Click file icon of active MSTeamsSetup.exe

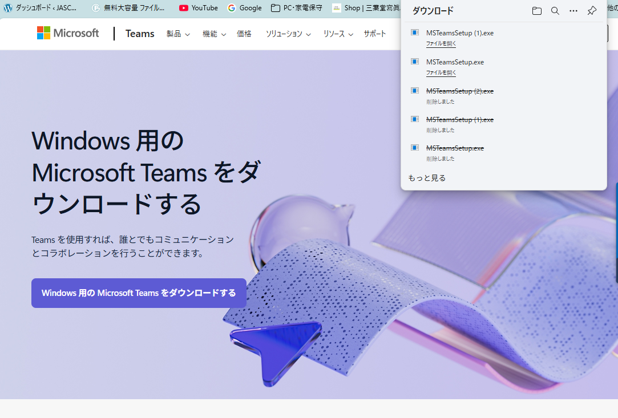pos(415,62)
